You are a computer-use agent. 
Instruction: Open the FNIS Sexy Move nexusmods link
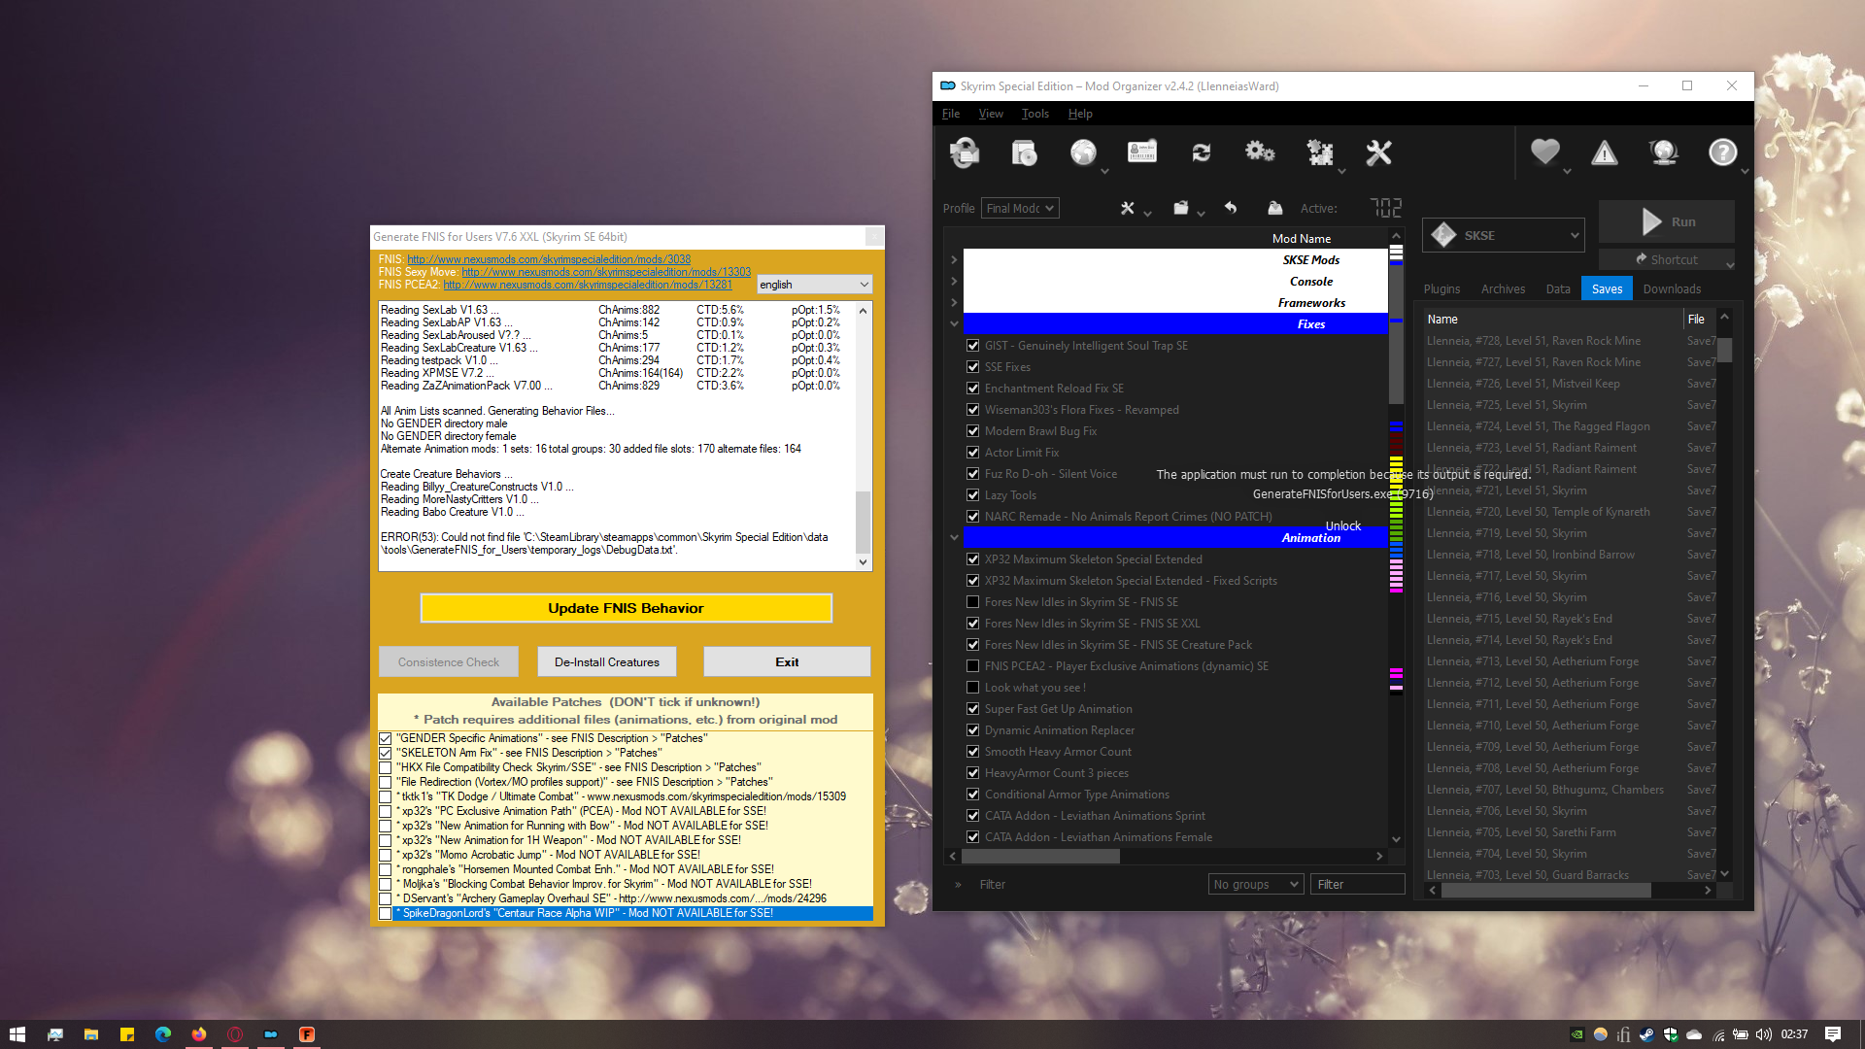(x=606, y=272)
